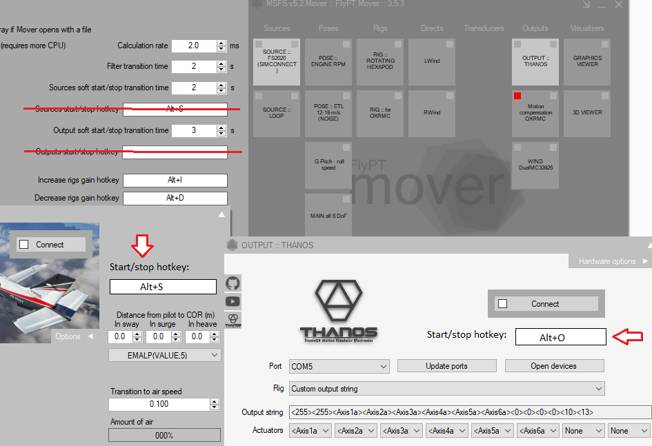The height and width of the screenshot is (446, 652).
Task: Select the RWind tile
Action: pyautogui.click(x=432, y=113)
